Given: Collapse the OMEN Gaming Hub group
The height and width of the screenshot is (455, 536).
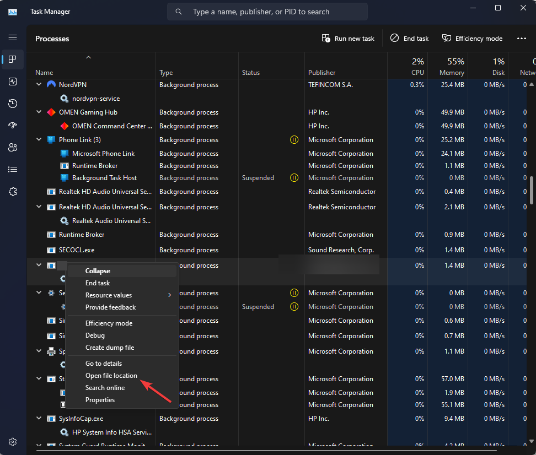Looking at the screenshot, I should [x=39, y=112].
